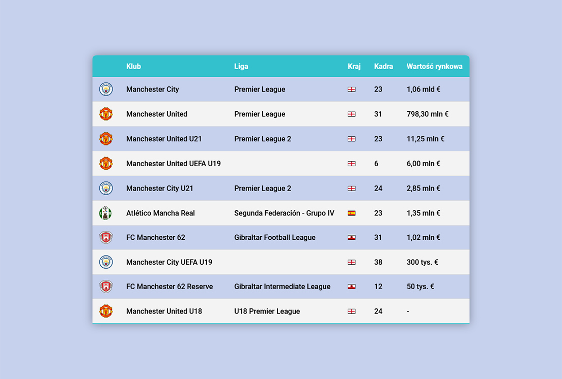Viewport: 562px width, 379px height.
Task: Open the Manchester United U21 club link
Action: pyautogui.click(x=164, y=139)
